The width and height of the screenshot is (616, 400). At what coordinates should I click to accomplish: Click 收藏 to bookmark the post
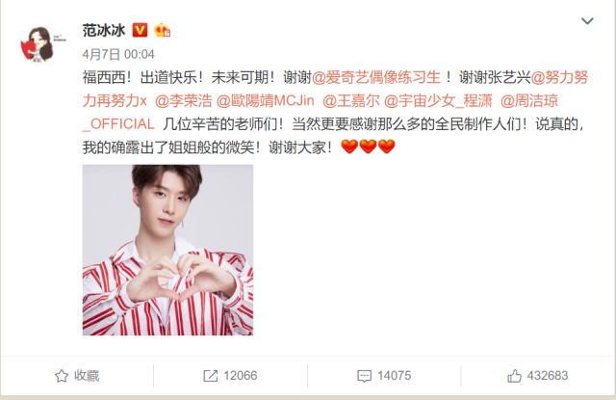point(87,376)
